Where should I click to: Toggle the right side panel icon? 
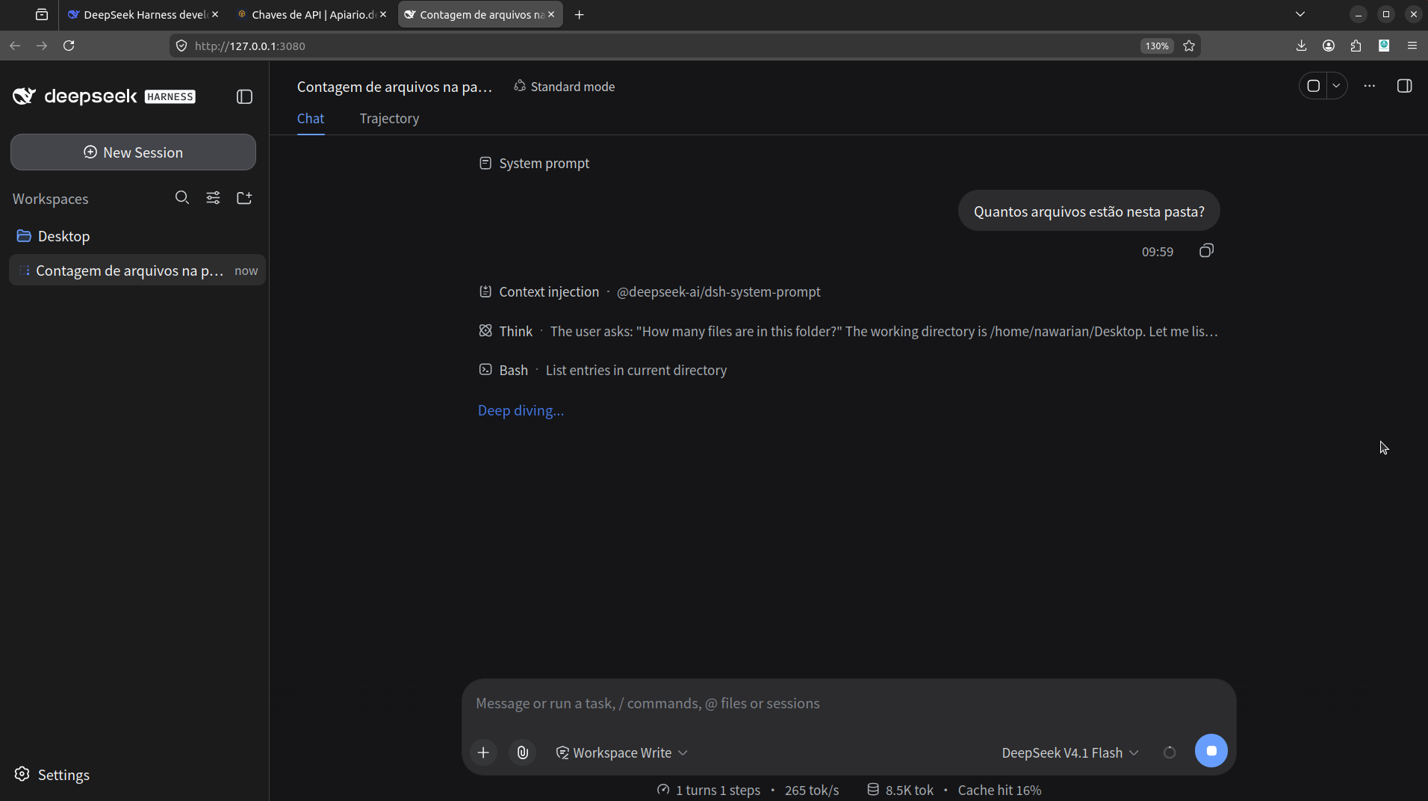pyautogui.click(x=1405, y=86)
